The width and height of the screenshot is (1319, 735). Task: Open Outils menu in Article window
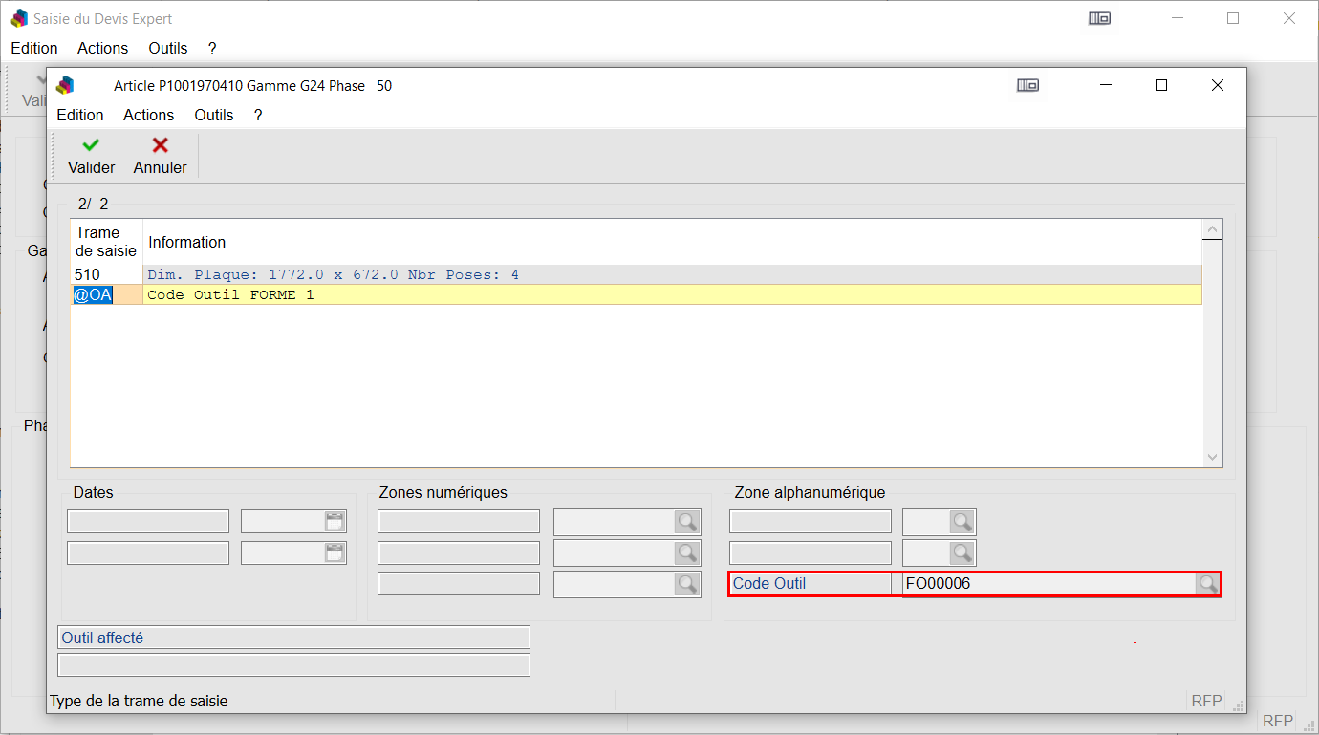click(x=214, y=115)
